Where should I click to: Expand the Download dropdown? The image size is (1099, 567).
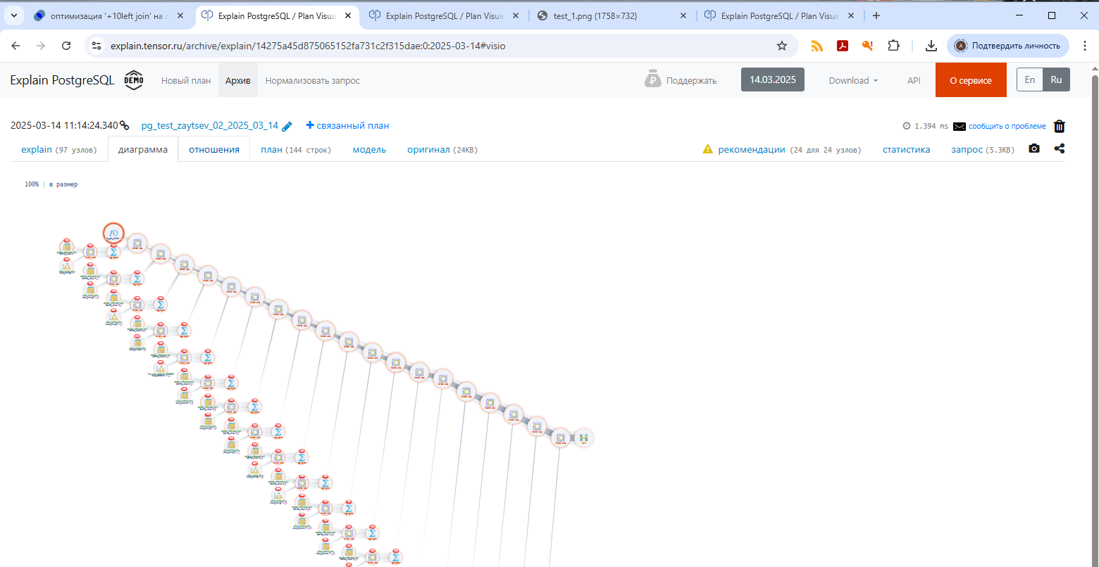pyautogui.click(x=853, y=80)
